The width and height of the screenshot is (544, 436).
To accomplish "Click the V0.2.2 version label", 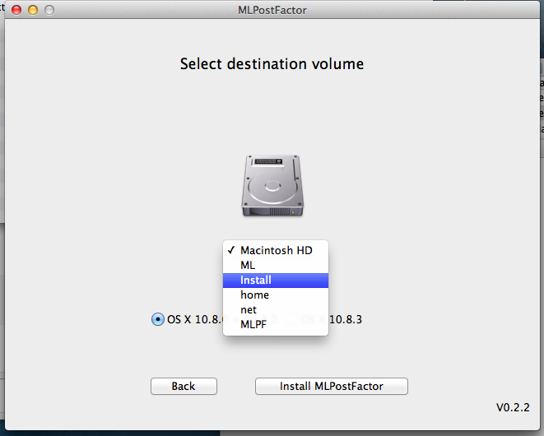I will (x=513, y=407).
